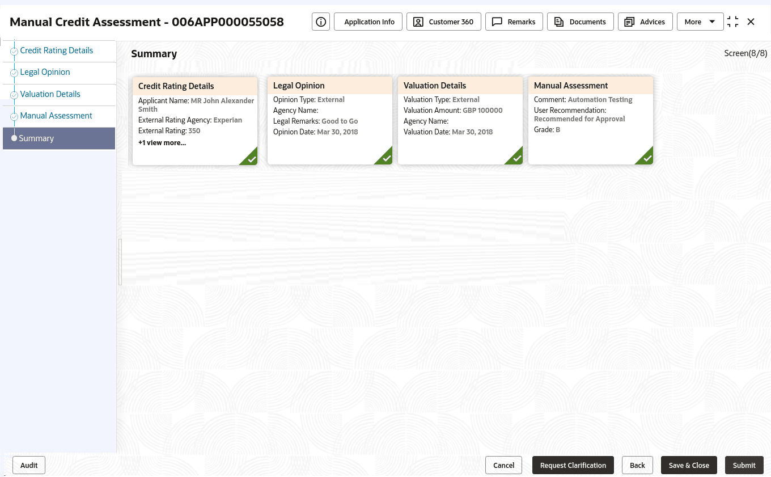View the Documents
Image resolution: width=771 pixels, height=477 pixels.
click(x=581, y=22)
